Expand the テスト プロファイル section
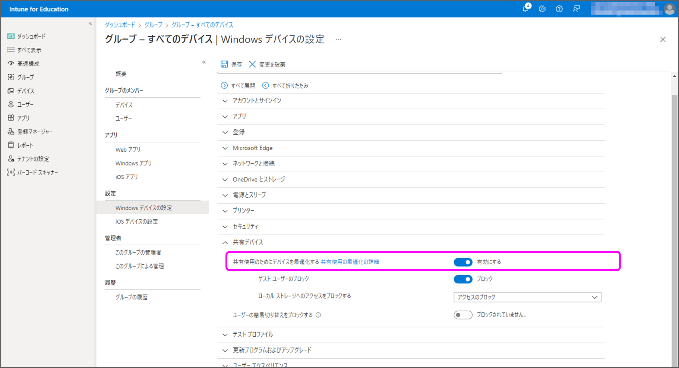 coord(411,335)
